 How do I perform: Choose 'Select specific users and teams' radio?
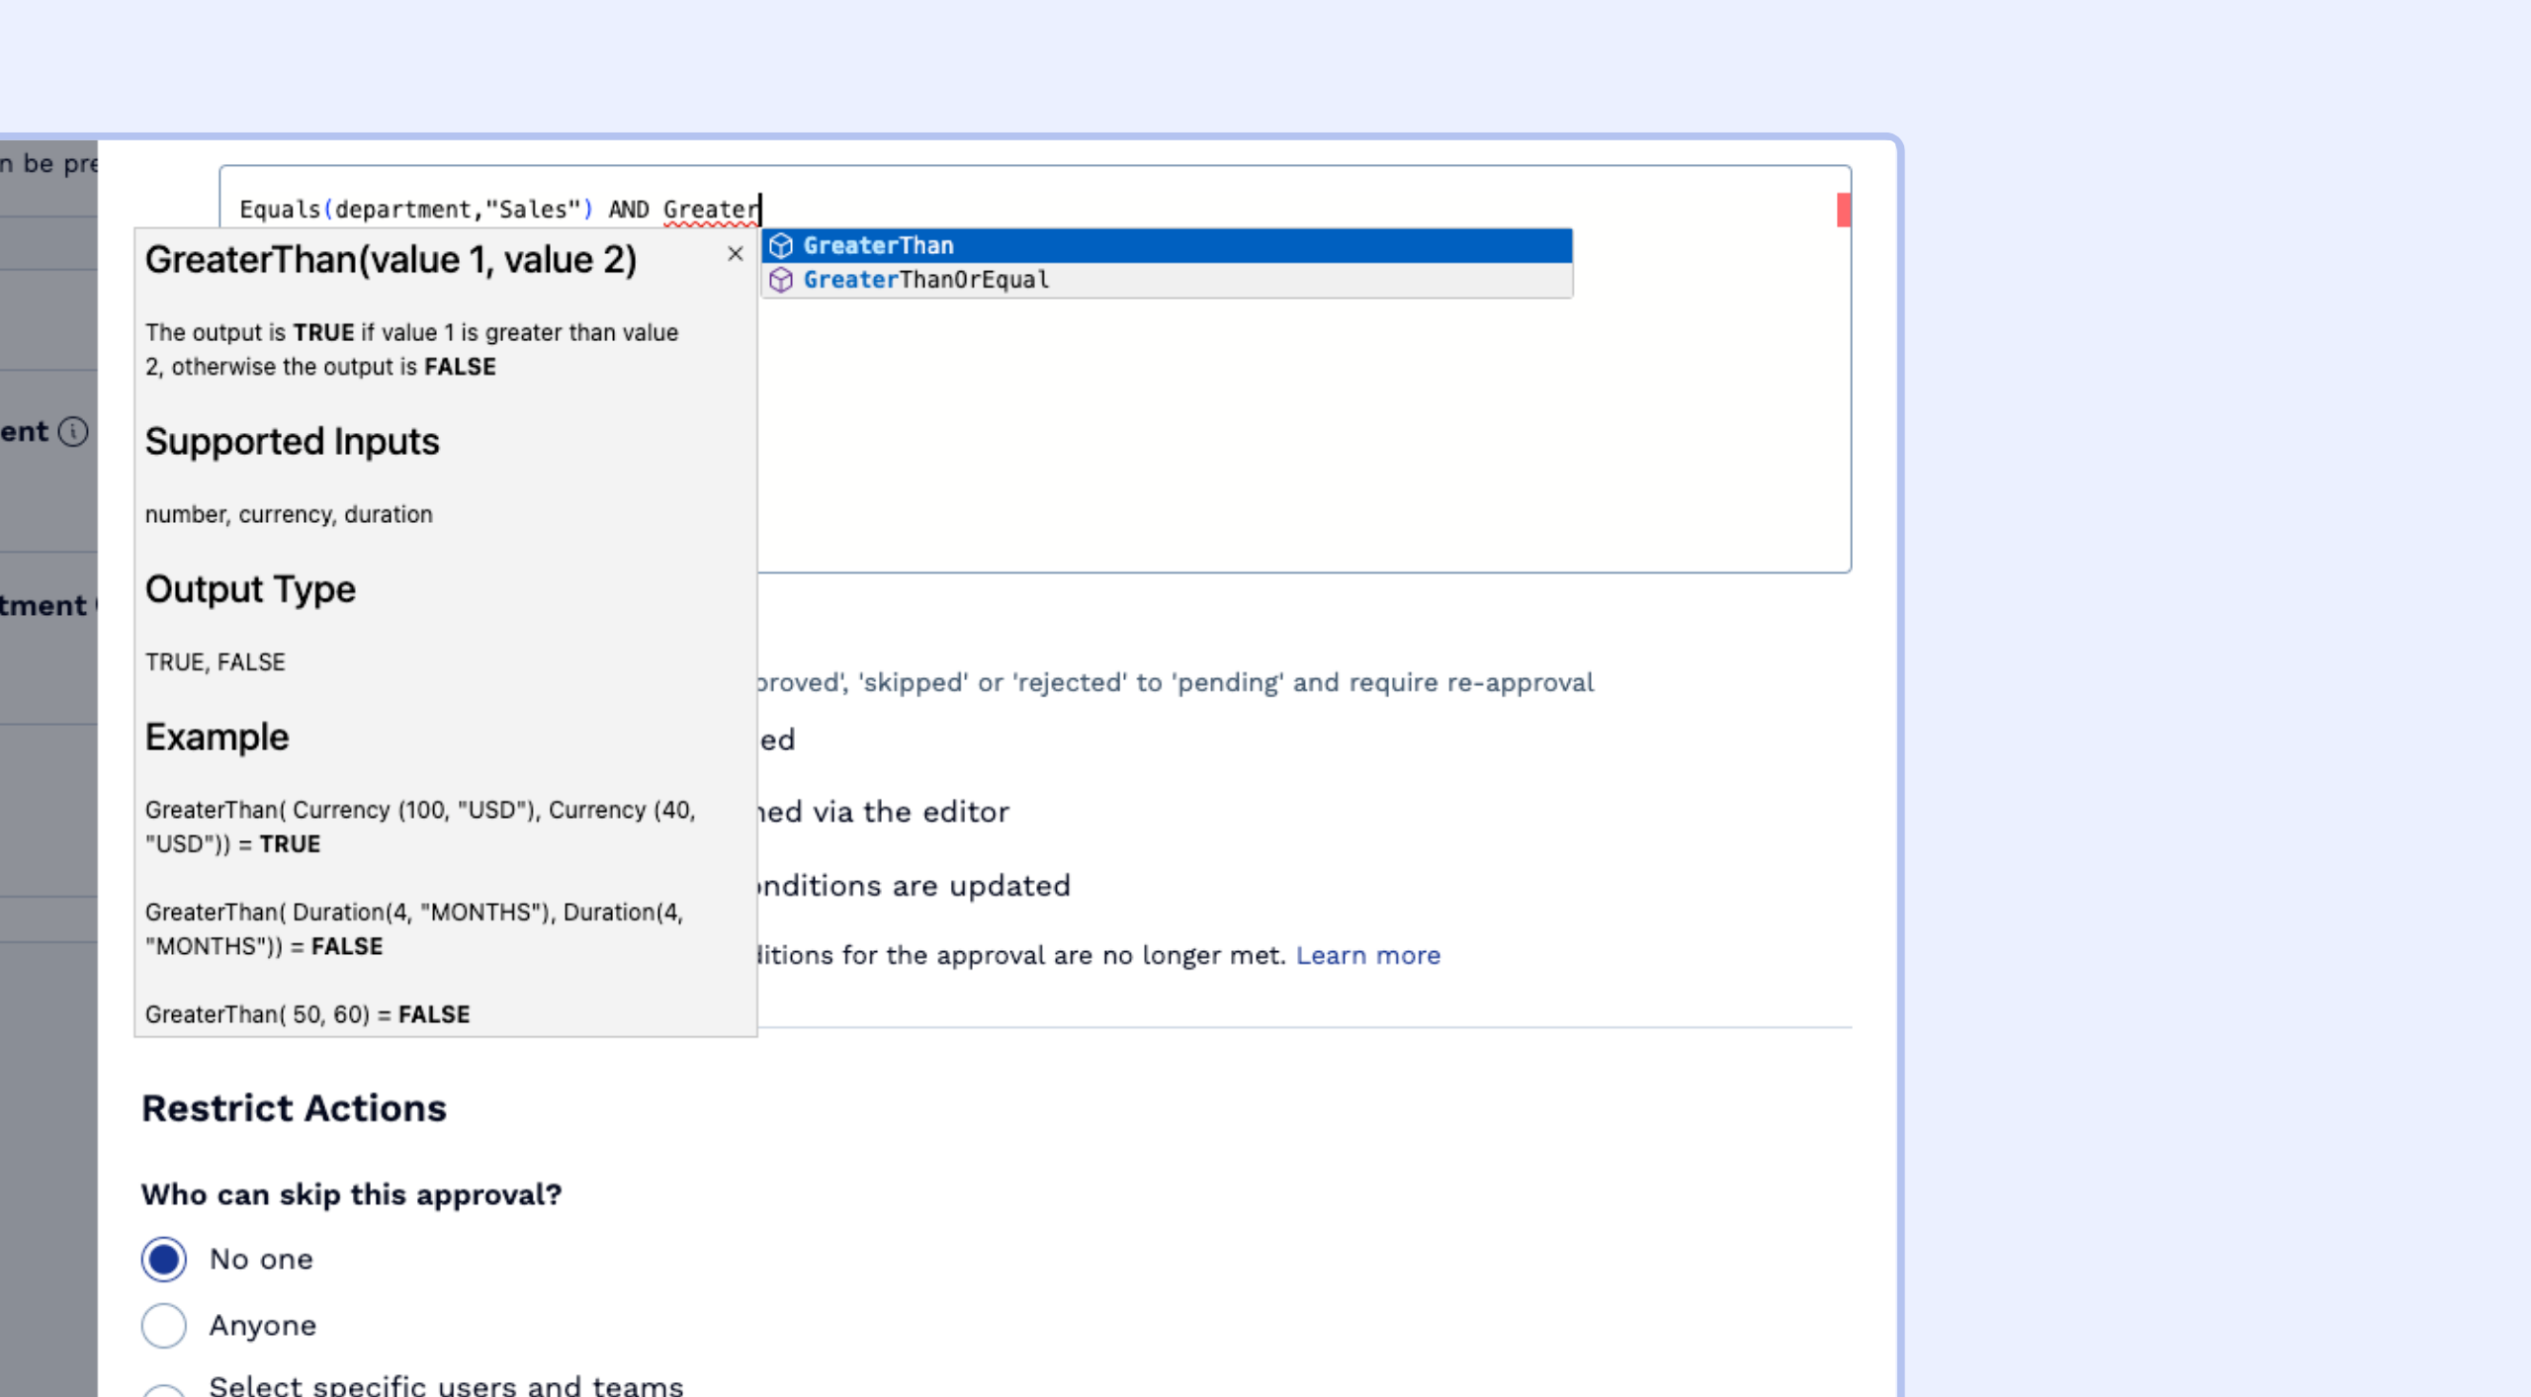click(164, 1389)
